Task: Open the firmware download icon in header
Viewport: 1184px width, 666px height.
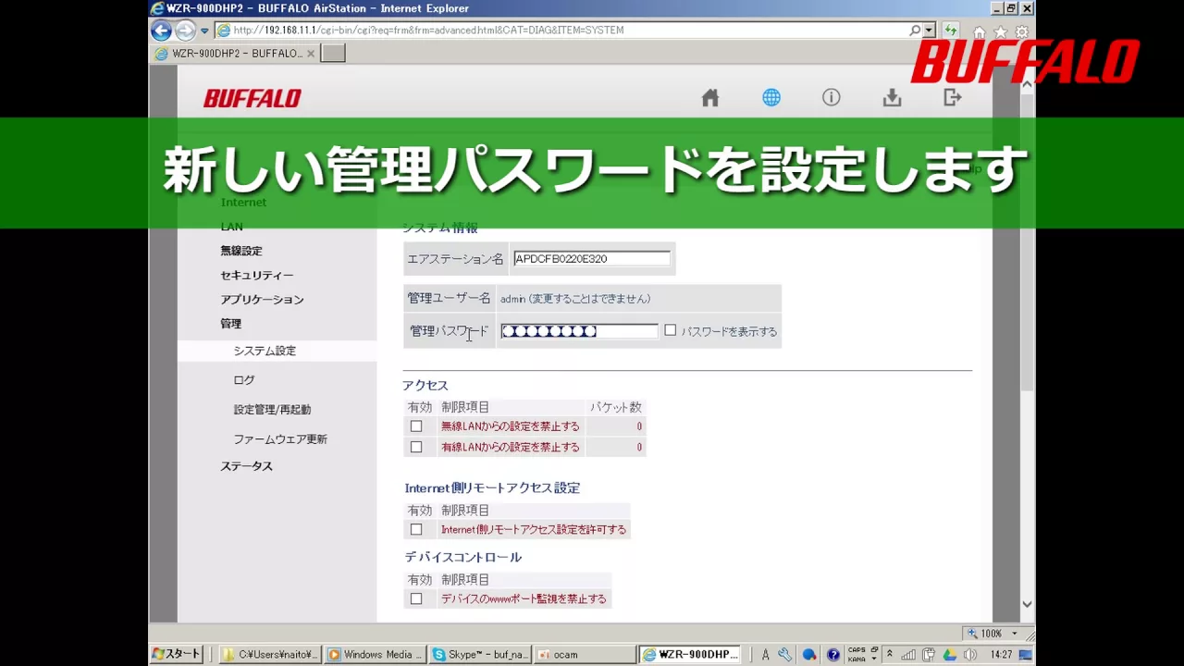Action: tap(892, 97)
